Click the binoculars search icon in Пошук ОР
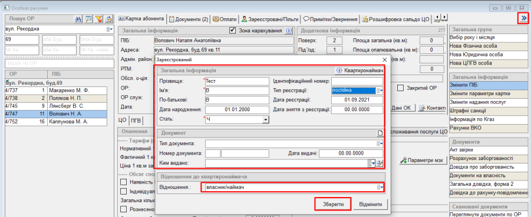Image resolution: width=531 pixels, height=217 pixels. pyautogui.click(x=78, y=19)
